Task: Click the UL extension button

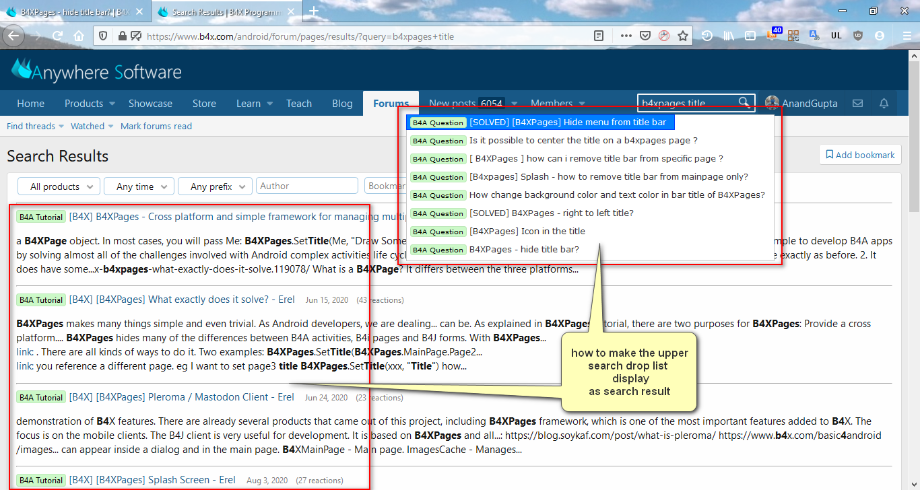Action: click(836, 36)
